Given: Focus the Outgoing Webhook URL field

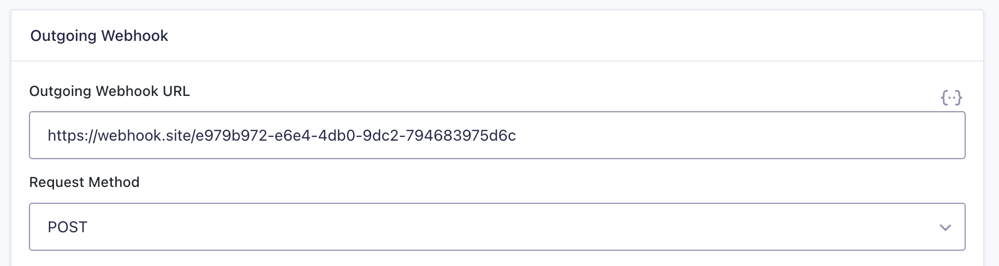Looking at the screenshot, I should coord(497,135).
